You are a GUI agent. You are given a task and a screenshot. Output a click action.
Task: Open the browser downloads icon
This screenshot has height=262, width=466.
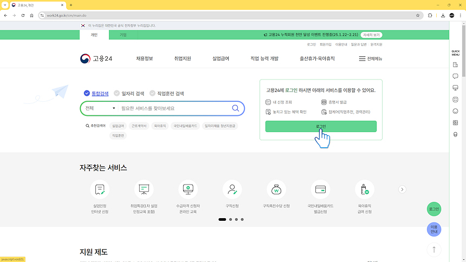pos(443,16)
